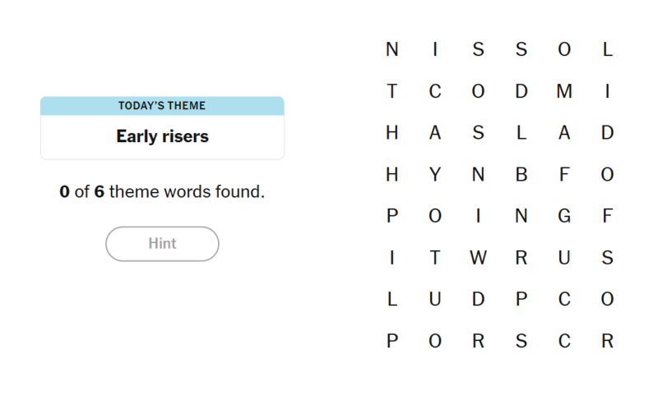The width and height of the screenshot is (658, 395).
Task: Click the Hint button
Action: click(162, 244)
